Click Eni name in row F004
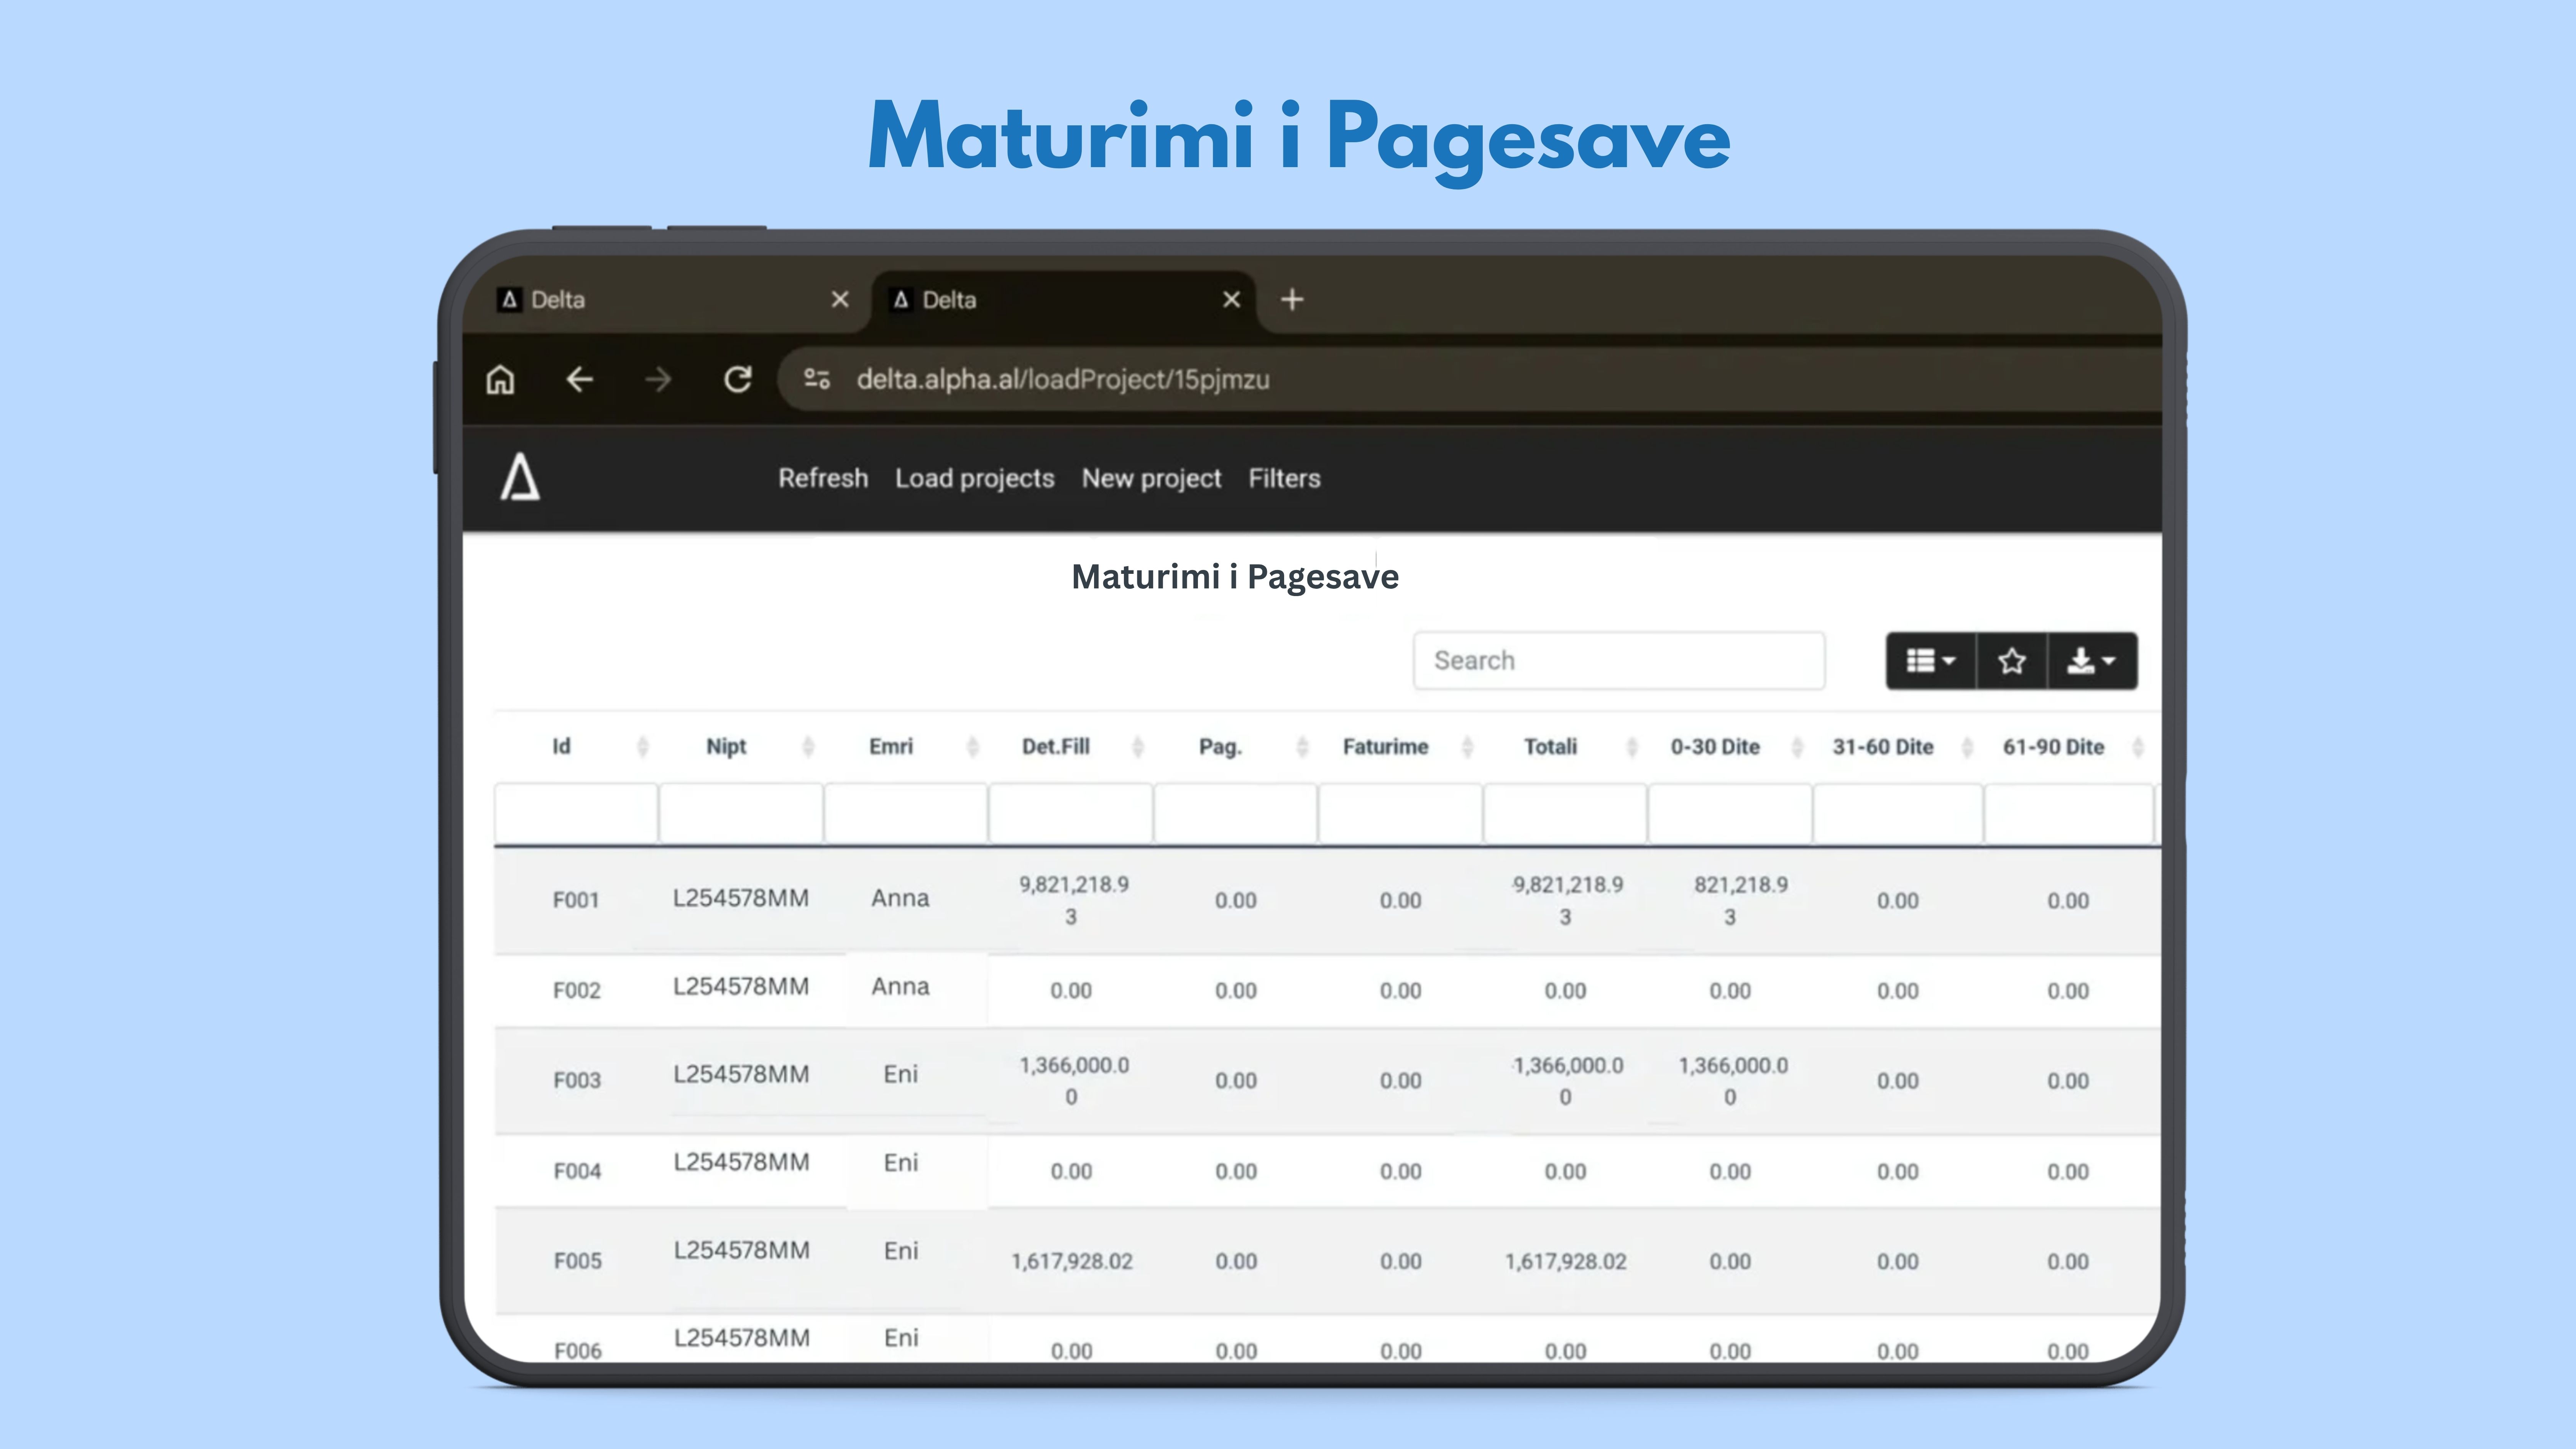This screenshot has width=2576, height=1449. pos(901,1163)
